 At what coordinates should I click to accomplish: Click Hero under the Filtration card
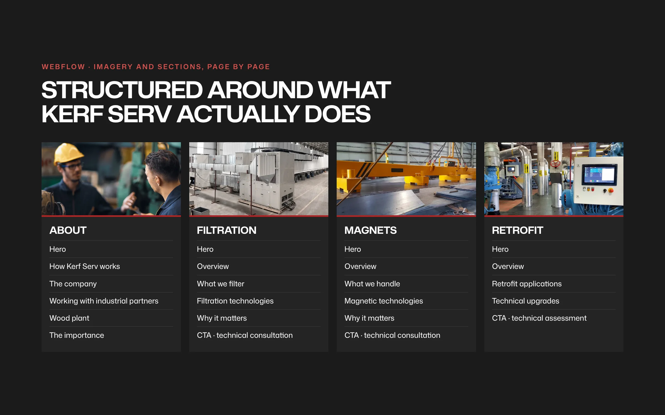point(259,249)
